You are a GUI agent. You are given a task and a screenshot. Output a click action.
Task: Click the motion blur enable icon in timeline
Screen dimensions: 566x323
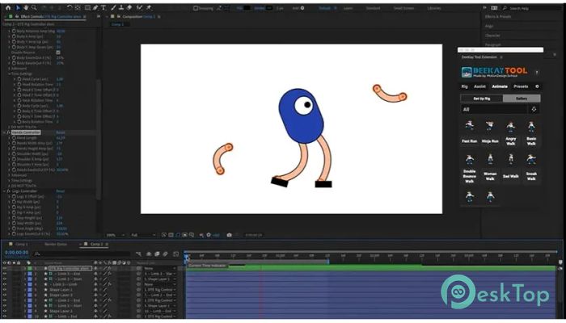pos(166,254)
